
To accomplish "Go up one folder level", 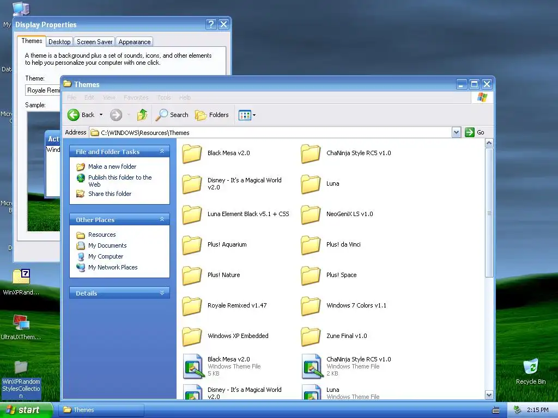I will [x=142, y=115].
